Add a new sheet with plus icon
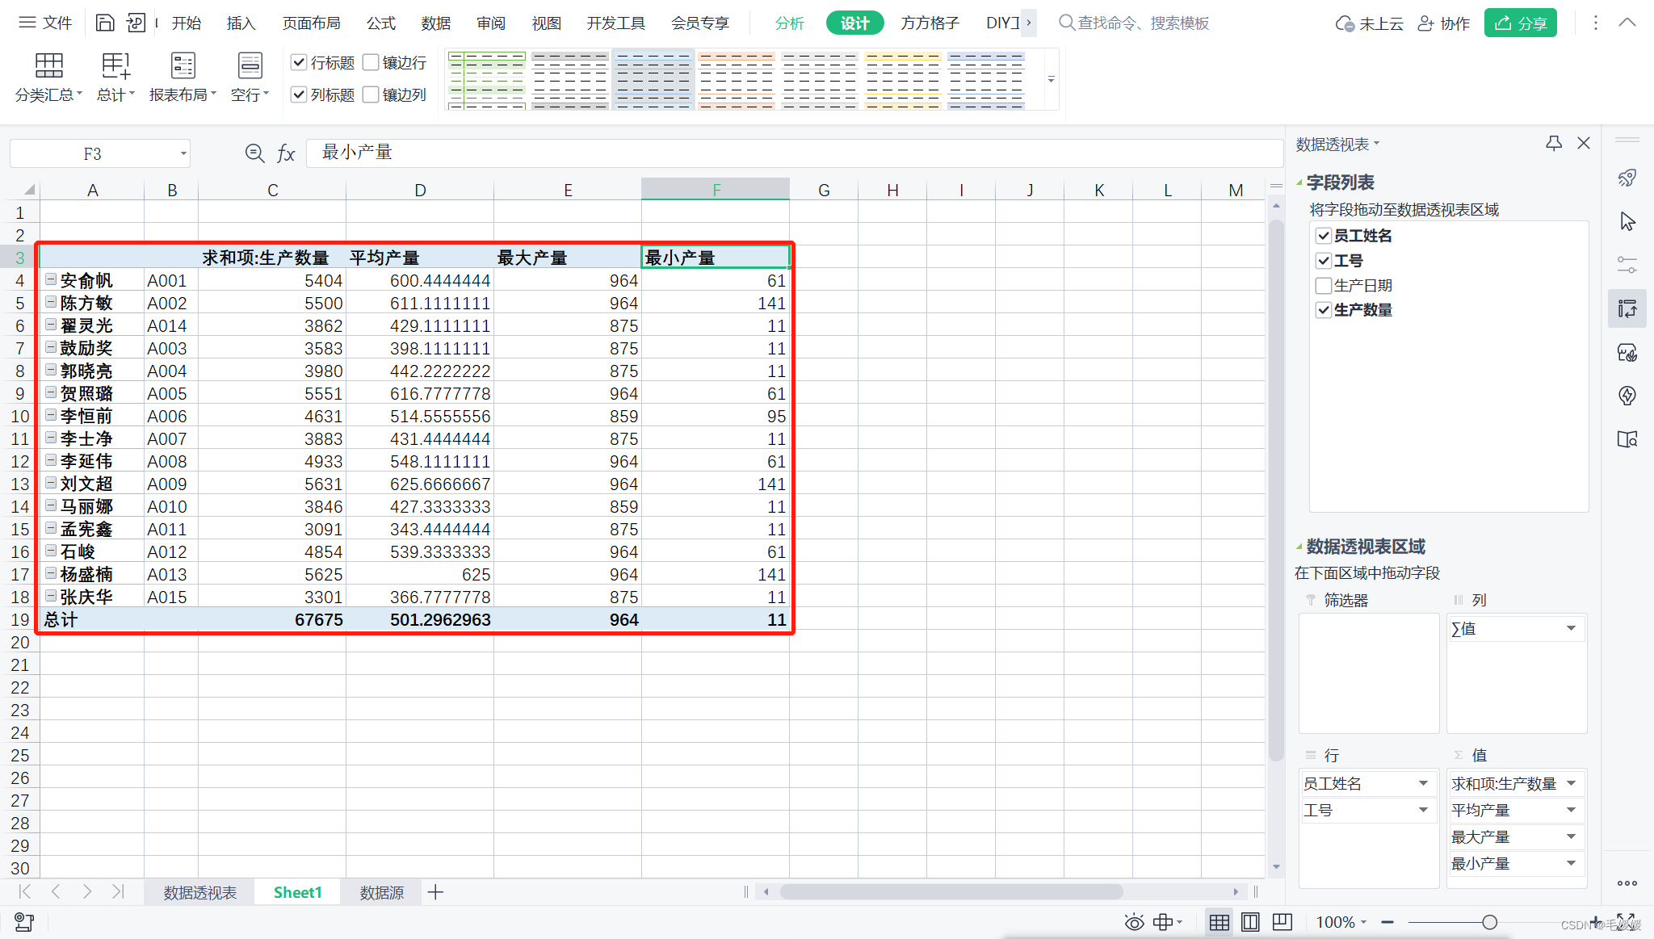This screenshot has width=1654, height=939. [x=435, y=892]
